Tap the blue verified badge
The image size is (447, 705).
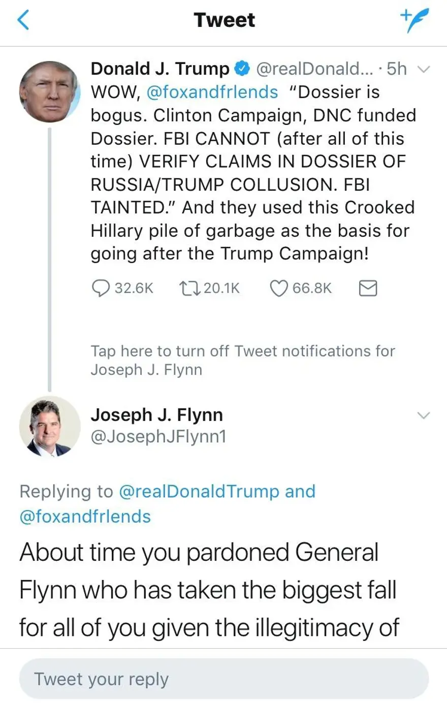point(242,69)
